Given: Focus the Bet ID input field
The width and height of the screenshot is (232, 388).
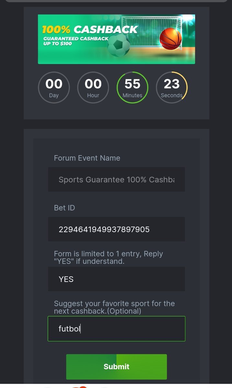Looking at the screenshot, I should (x=116, y=229).
